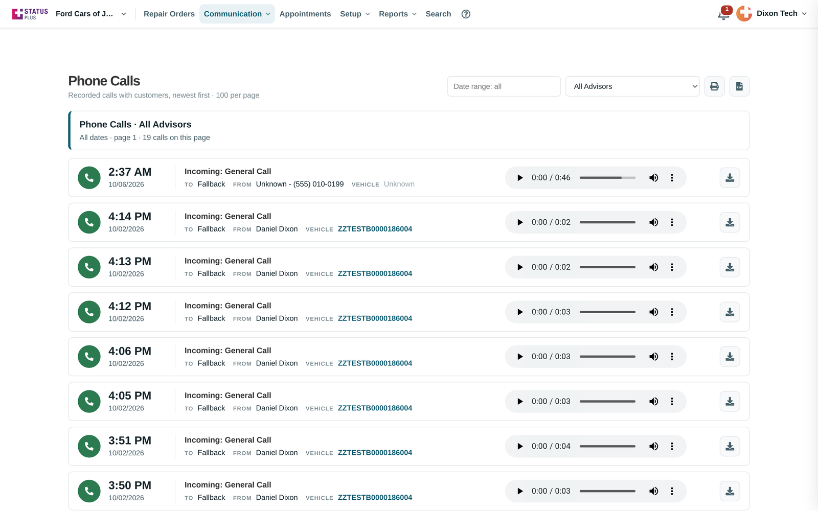
Task: Expand the Setup menu
Action: coord(355,14)
